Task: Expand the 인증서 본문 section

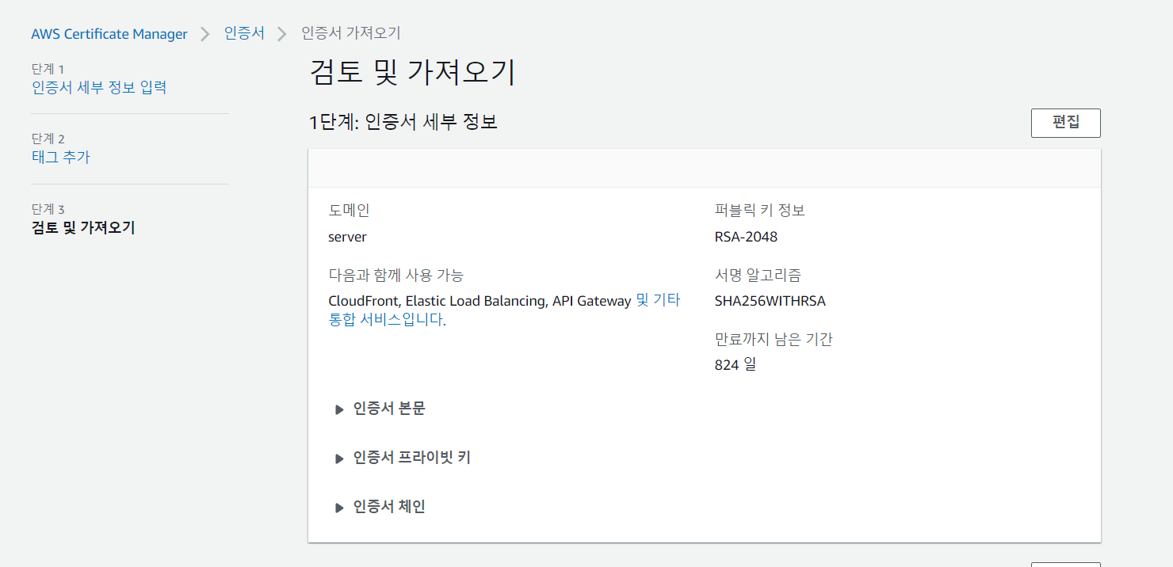Action: click(380, 409)
